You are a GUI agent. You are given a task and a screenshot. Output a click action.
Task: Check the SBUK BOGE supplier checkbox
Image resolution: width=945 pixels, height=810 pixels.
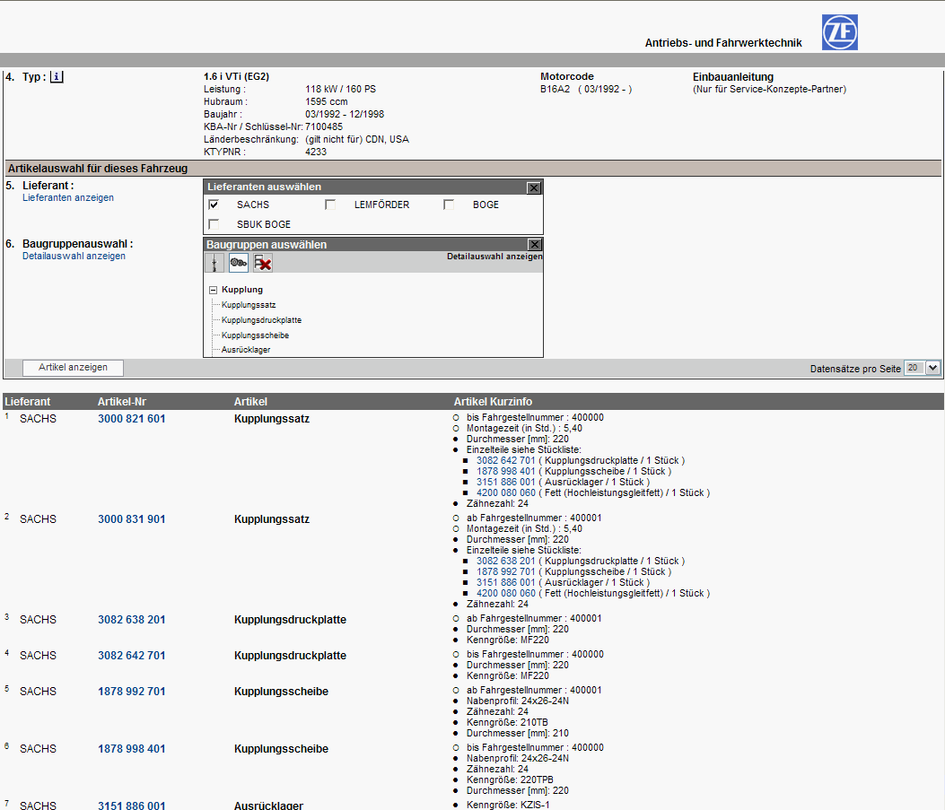214,224
